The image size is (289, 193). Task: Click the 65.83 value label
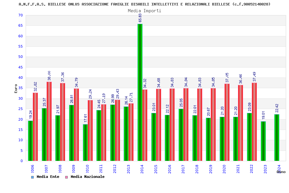tap(140, 18)
